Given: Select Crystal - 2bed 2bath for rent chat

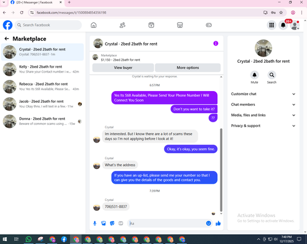Looking at the screenshot, I should pyautogui.click(x=42, y=52).
